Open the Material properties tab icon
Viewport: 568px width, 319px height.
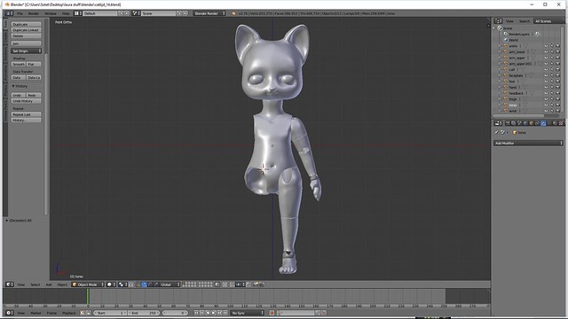(x=555, y=123)
